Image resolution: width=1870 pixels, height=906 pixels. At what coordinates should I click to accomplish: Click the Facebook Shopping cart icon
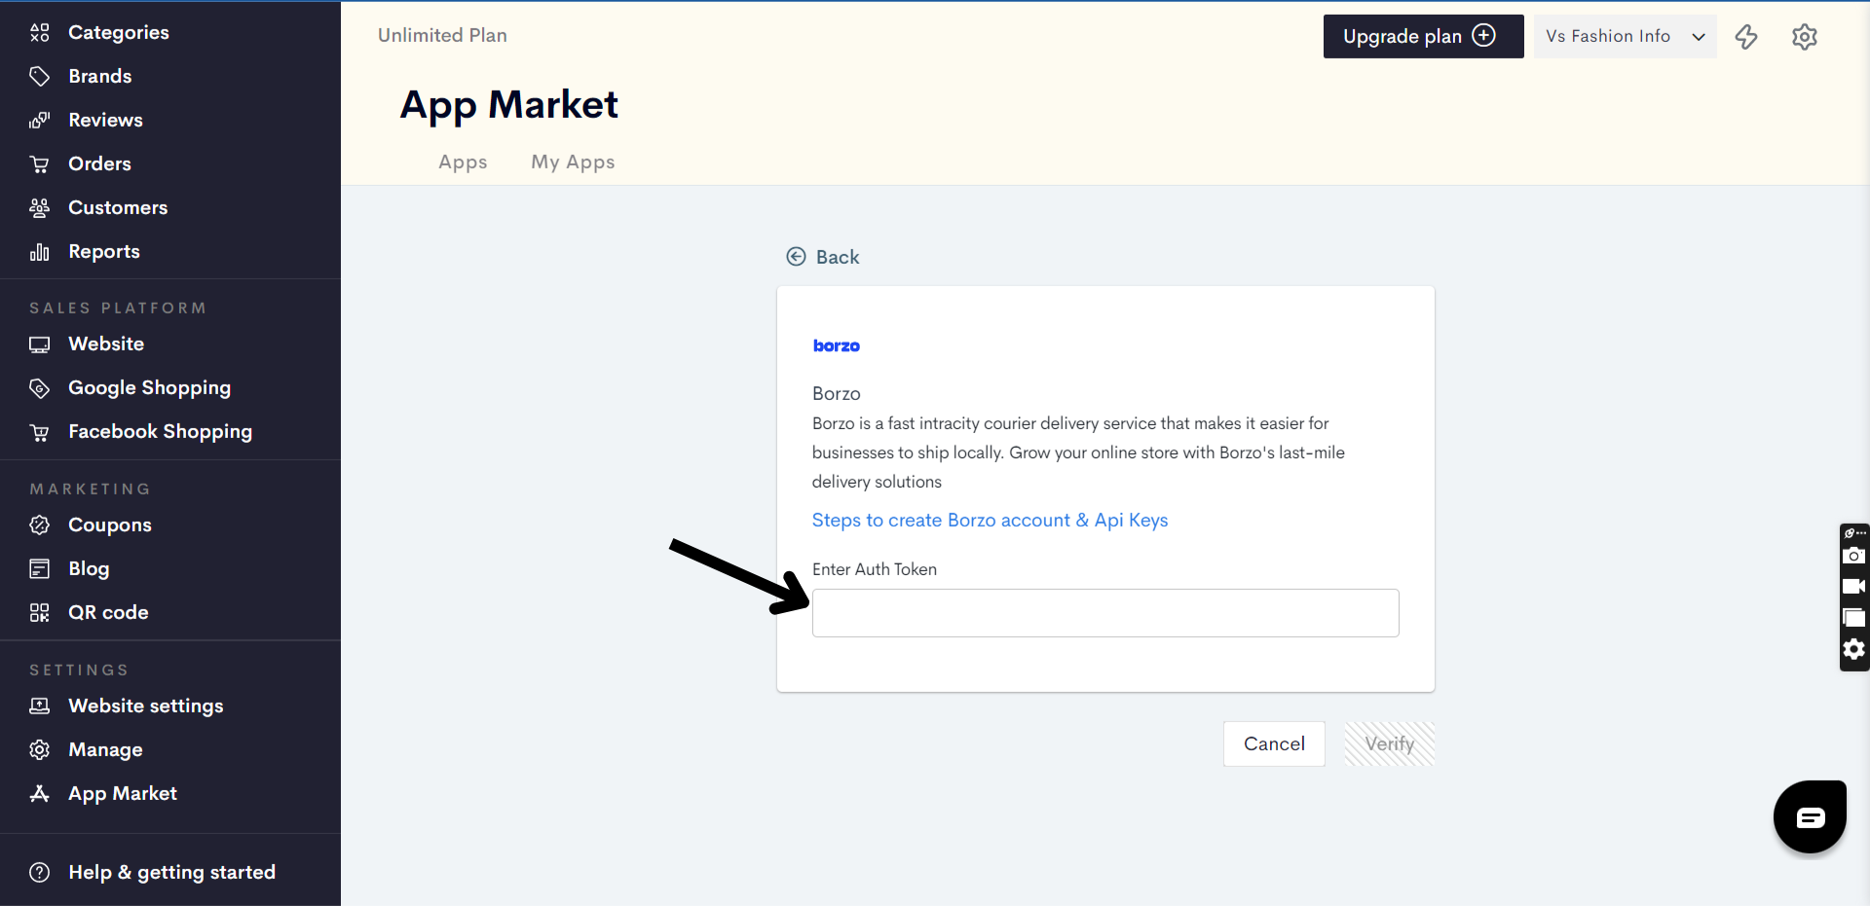[x=39, y=432]
